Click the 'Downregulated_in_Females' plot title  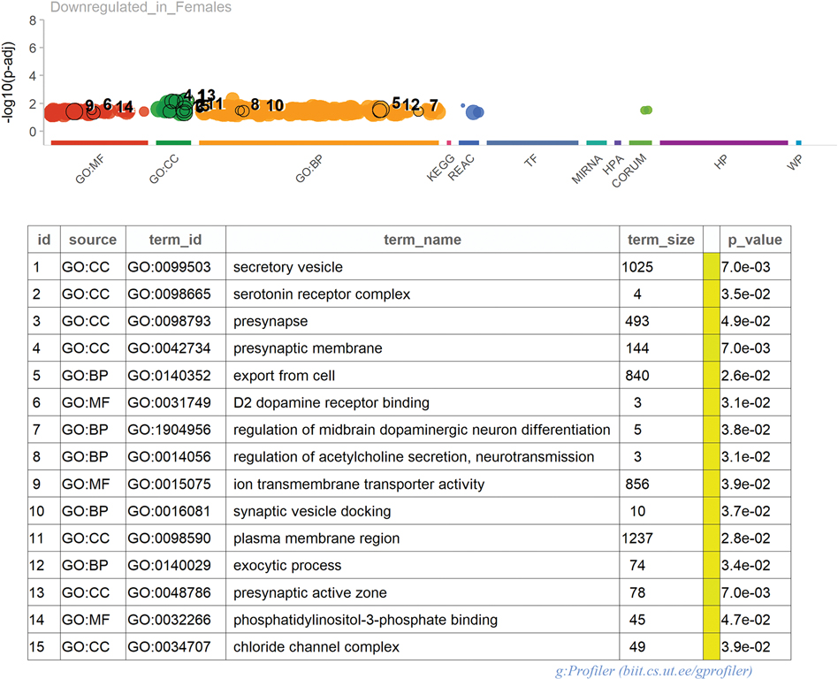click(141, 7)
